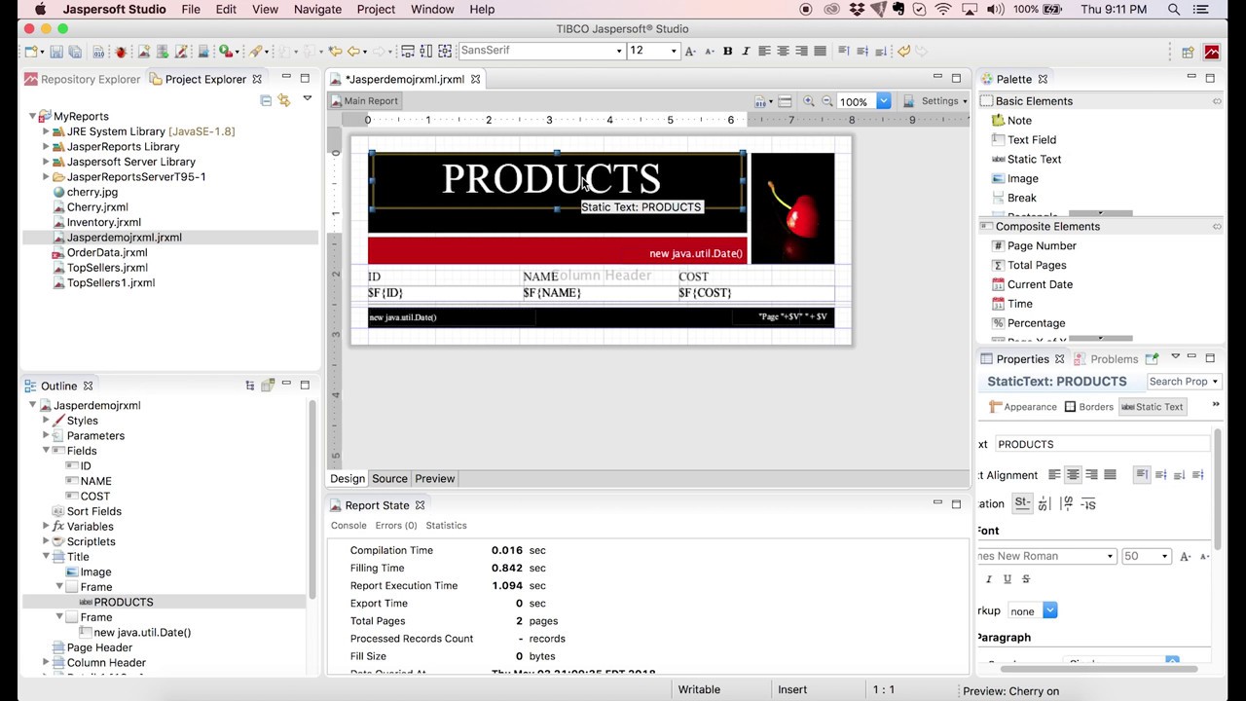Screen dimensions: 1246x701
Task: Click the zoom in magnifier icon
Action: 808,101
